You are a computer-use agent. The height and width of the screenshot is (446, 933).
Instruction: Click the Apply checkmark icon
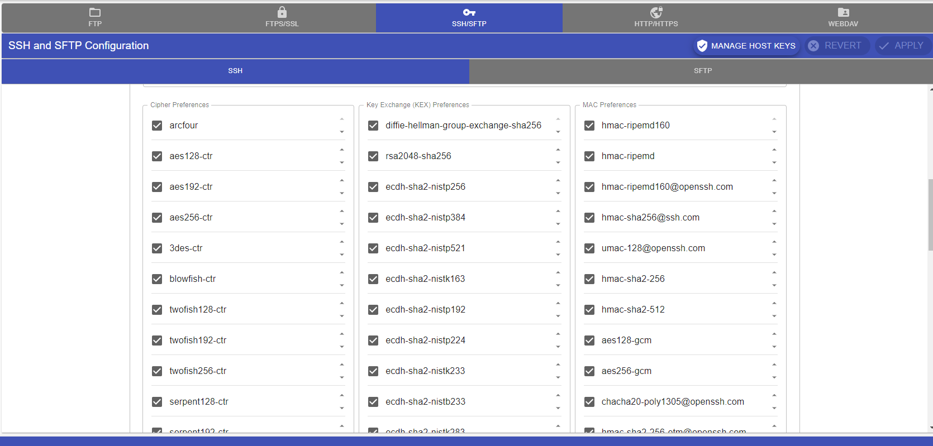coord(884,46)
